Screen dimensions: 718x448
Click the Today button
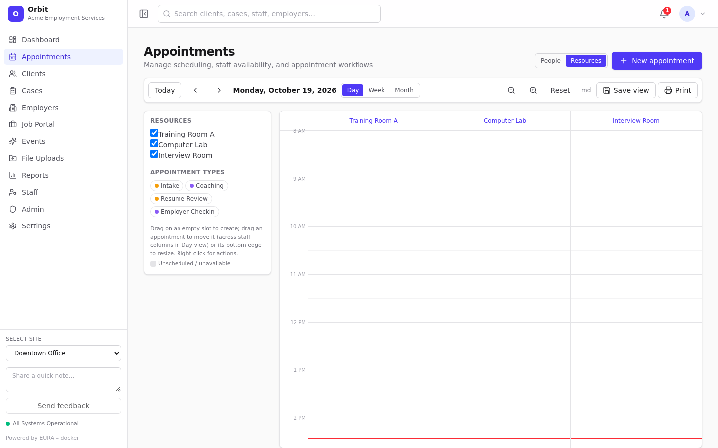click(x=165, y=90)
